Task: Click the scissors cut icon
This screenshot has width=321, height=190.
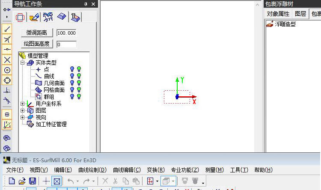Action: (x=115, y=181)
